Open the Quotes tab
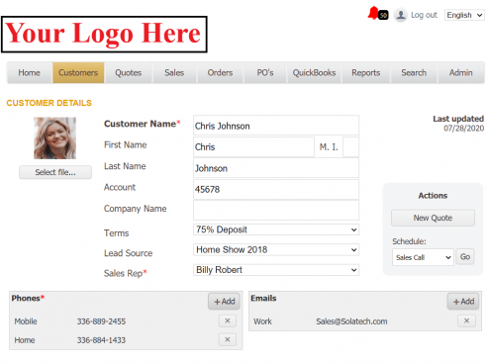This screenshot has width=489, height=364. click(129, 72)
